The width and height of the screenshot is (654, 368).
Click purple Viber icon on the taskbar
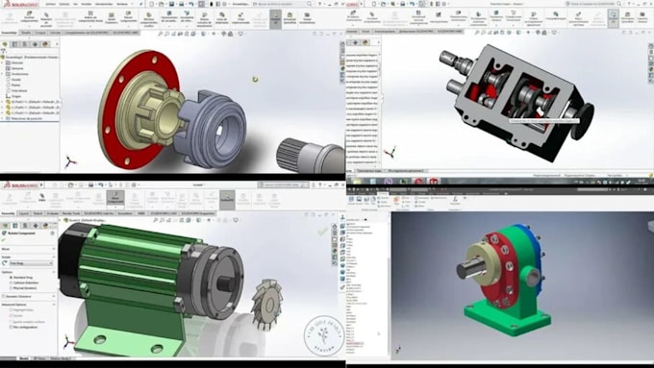click(389, 182)
